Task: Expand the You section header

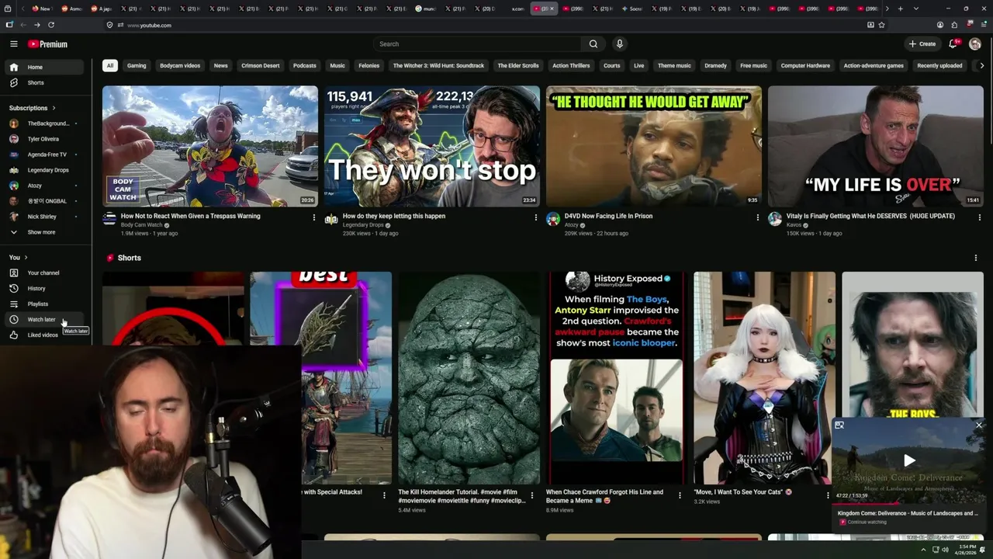Action: [19, 258]
